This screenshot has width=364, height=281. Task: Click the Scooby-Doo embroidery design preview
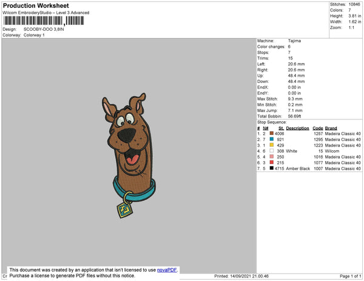(x=129, y=156)
